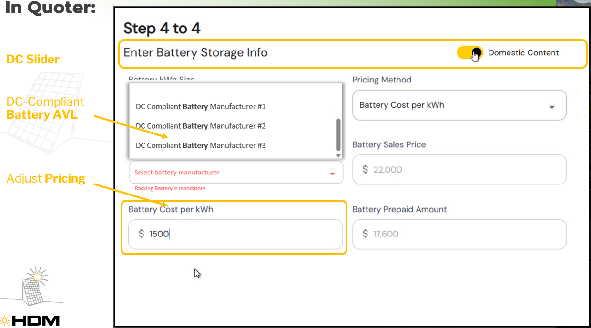Click the Battery Cost per kWh field

coord(243,234)
